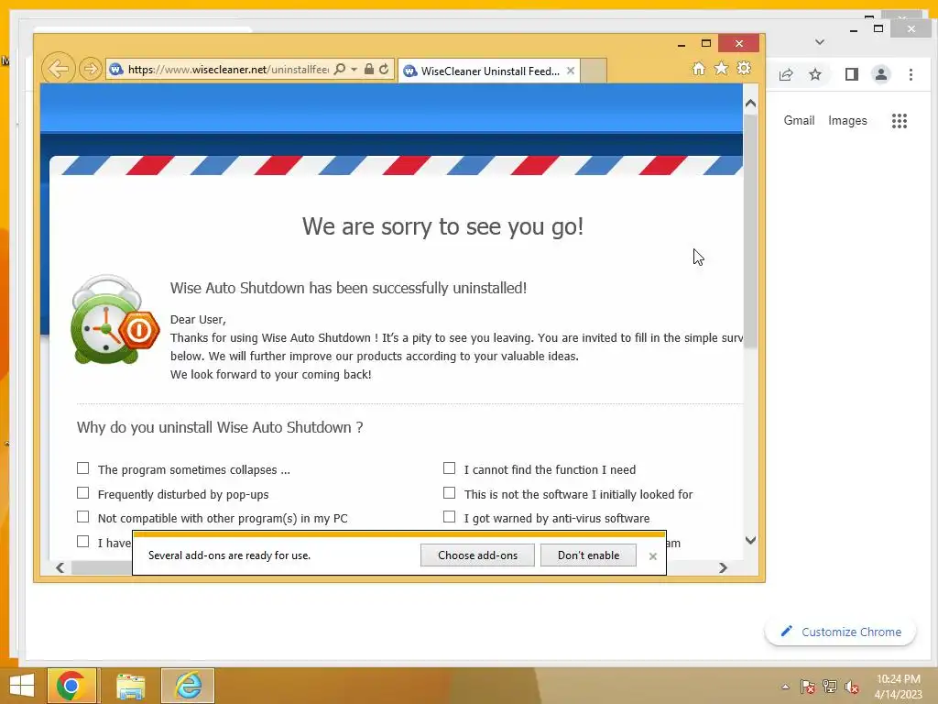Viewport: 938px width, 704px height.
Task: Open IE tools gear menu
Action: click(744, 68)
